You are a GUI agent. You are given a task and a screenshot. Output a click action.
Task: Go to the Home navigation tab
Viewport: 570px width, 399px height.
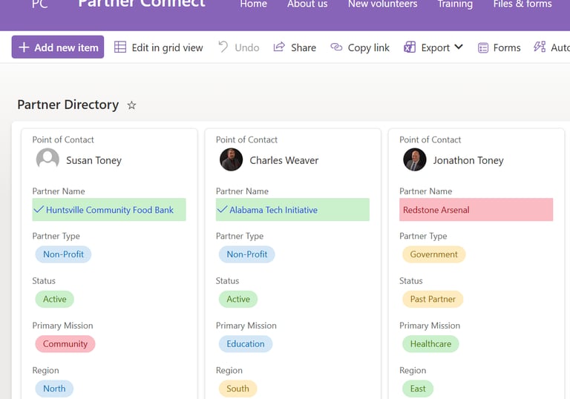coord(253,4)
